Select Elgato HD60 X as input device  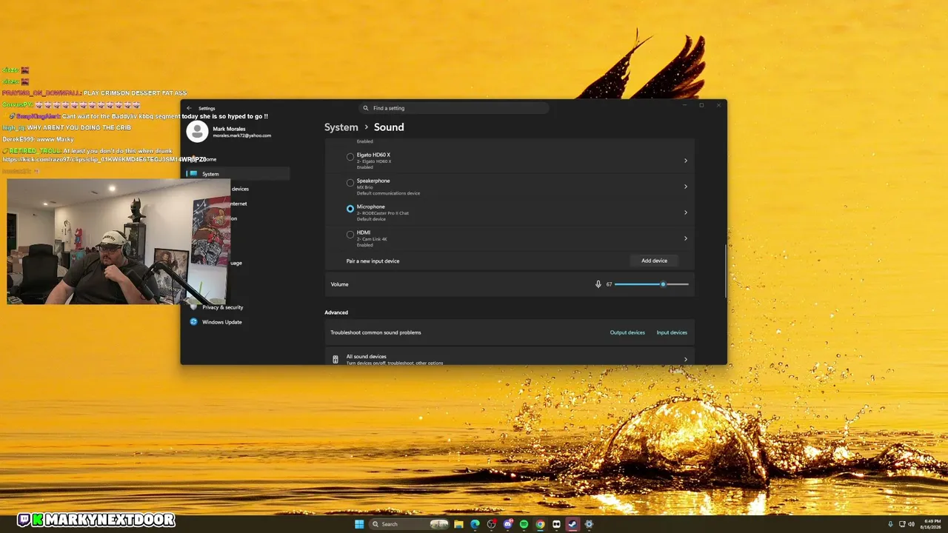click(x=350, y=157)
